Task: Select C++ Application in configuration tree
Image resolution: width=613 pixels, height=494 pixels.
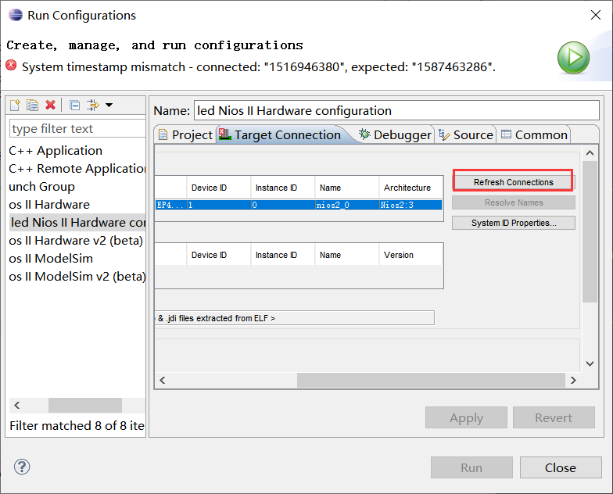Action: point(56,150)
